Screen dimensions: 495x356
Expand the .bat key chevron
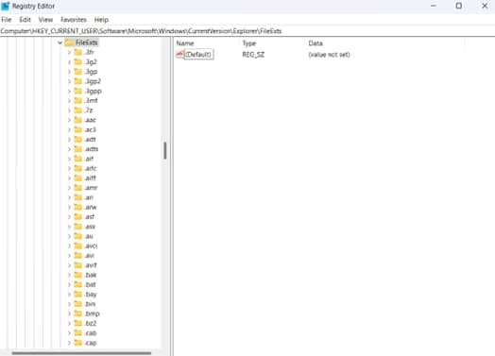pyautogui.click(x=69, y=284)
